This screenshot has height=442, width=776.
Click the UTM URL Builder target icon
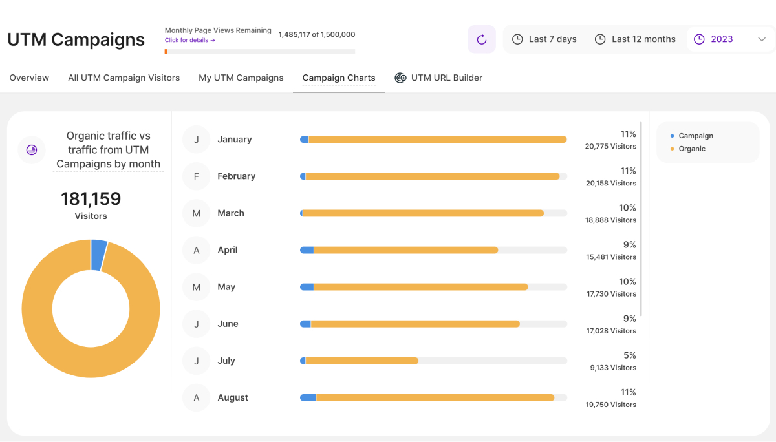[400, 78]
